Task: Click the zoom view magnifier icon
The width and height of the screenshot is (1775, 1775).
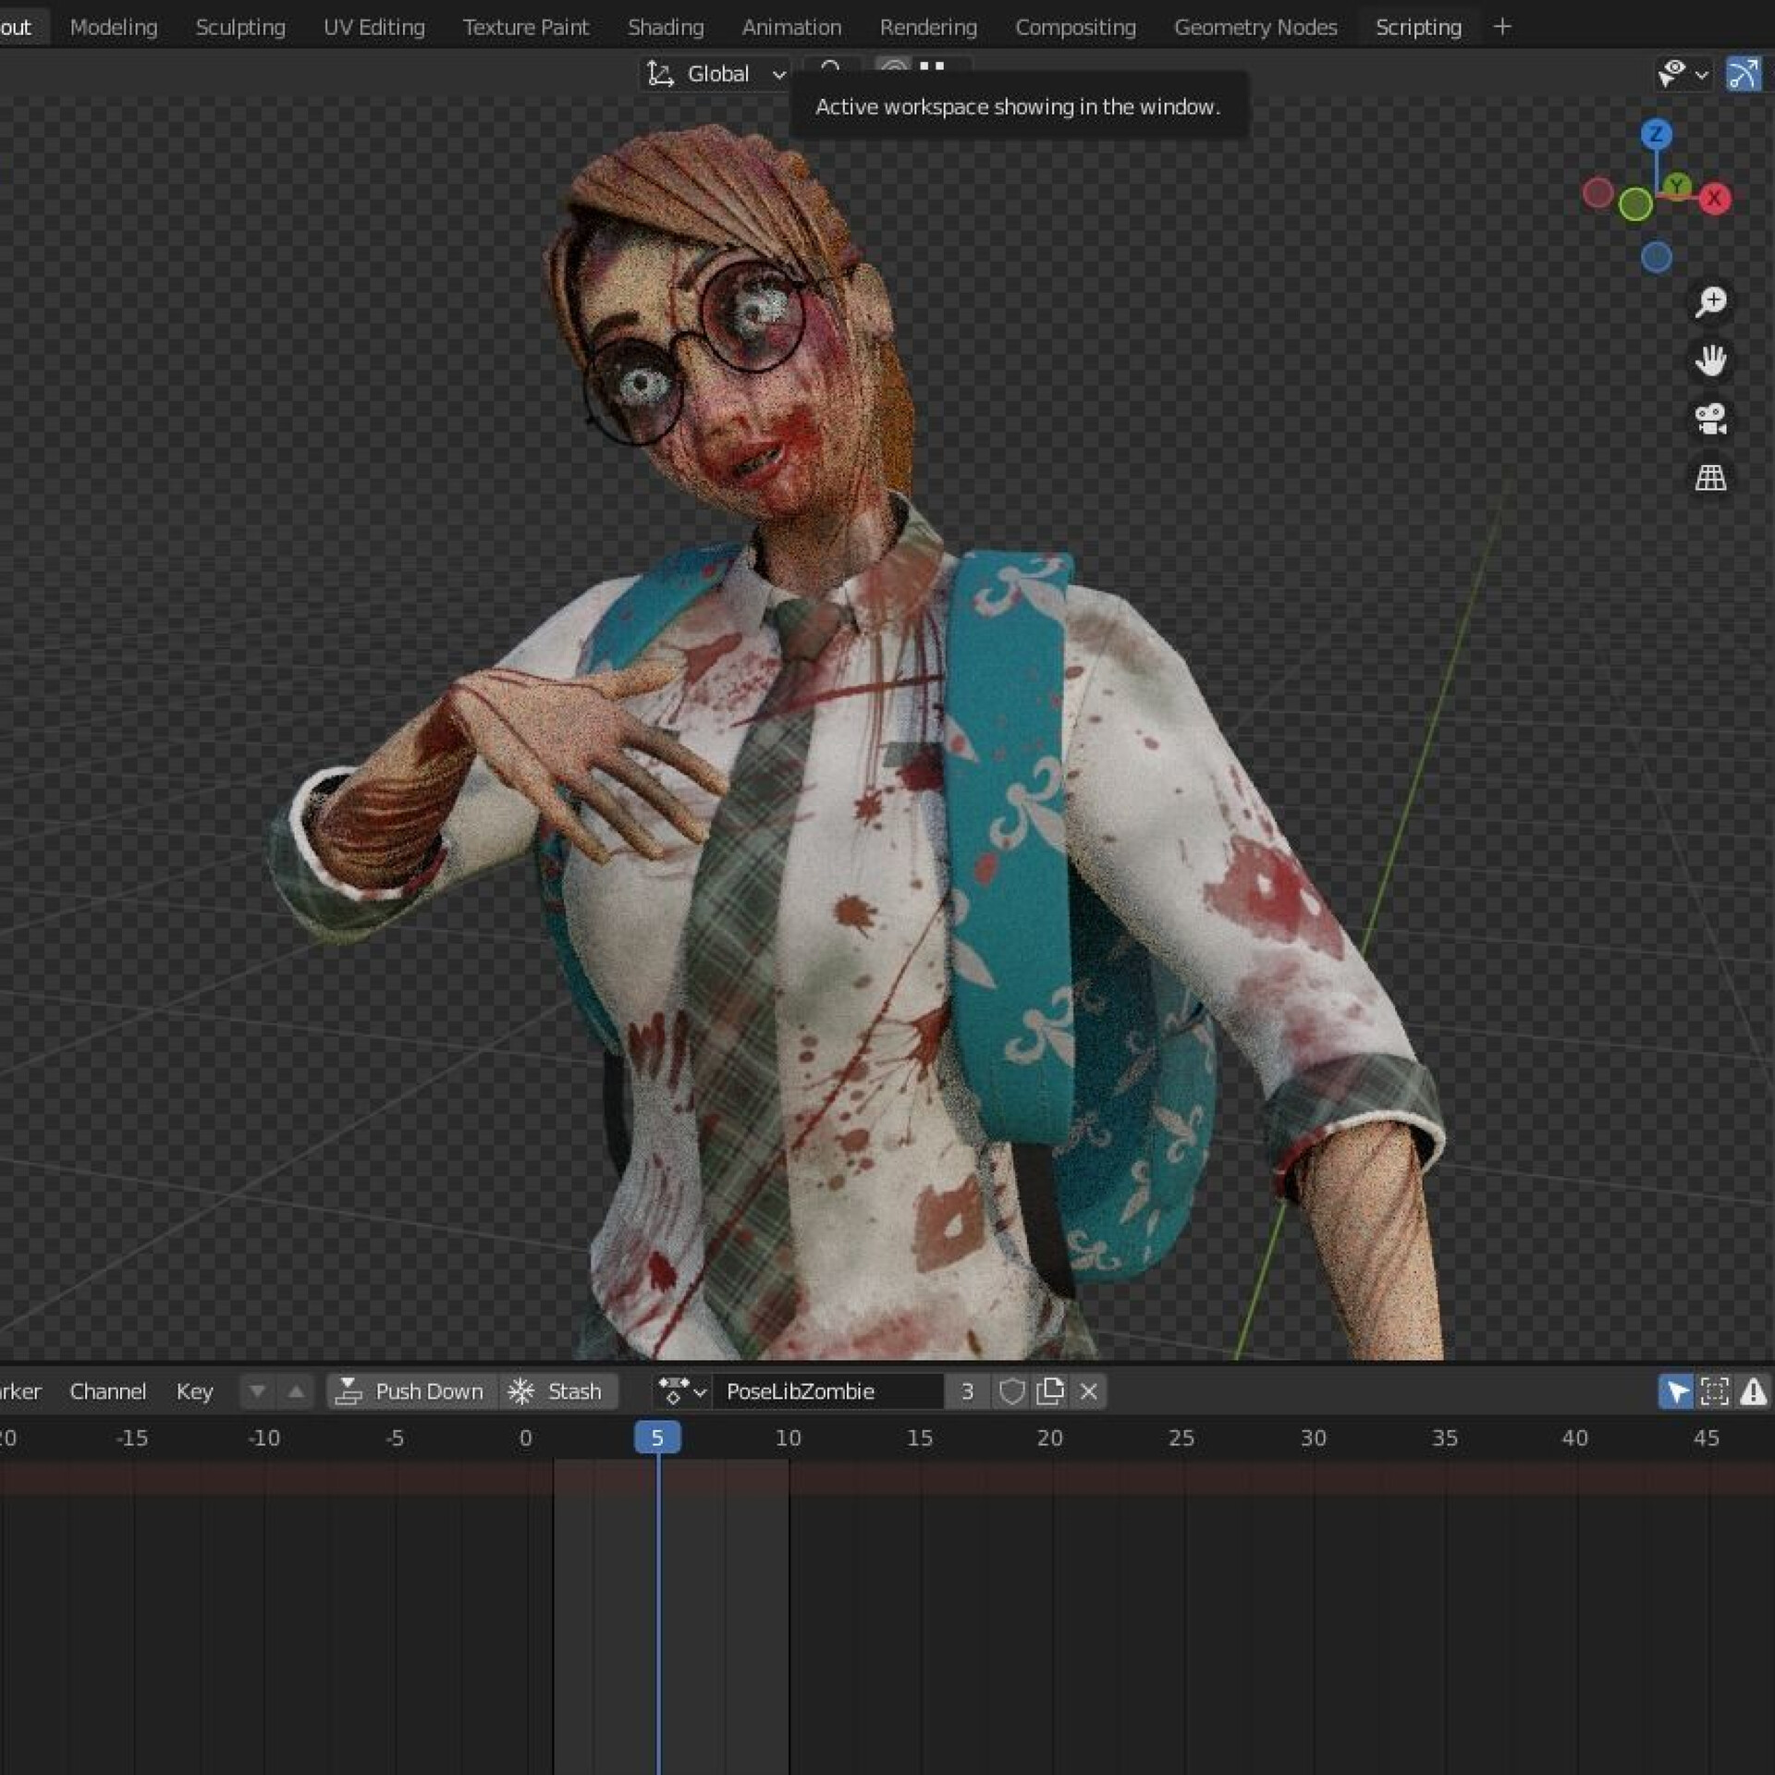Action: pos(1710,301)
